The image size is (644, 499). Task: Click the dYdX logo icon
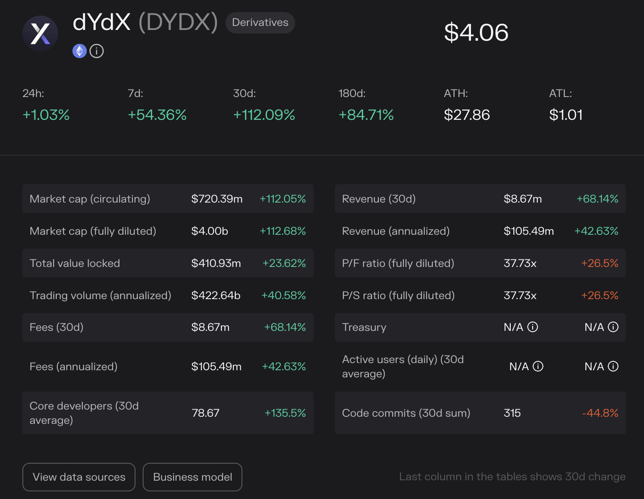tap(40, 34)
